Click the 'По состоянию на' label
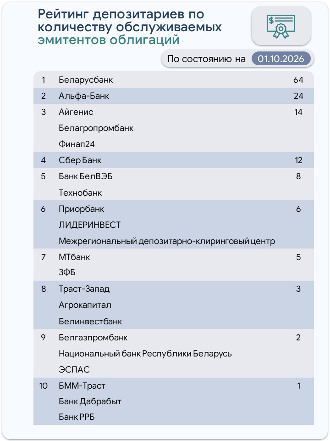Screen dimensions: 330x441 click(x=206, y=59)
